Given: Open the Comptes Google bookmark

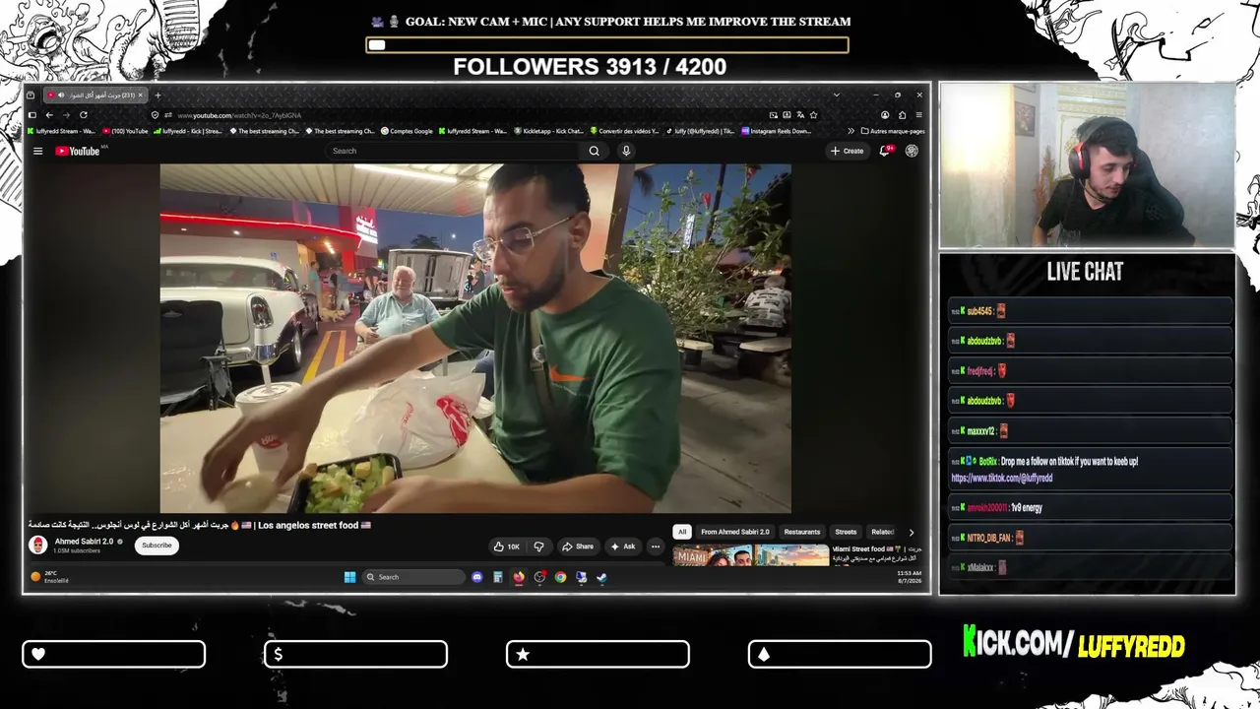Looking at the screenshot, I should point(406,131).
